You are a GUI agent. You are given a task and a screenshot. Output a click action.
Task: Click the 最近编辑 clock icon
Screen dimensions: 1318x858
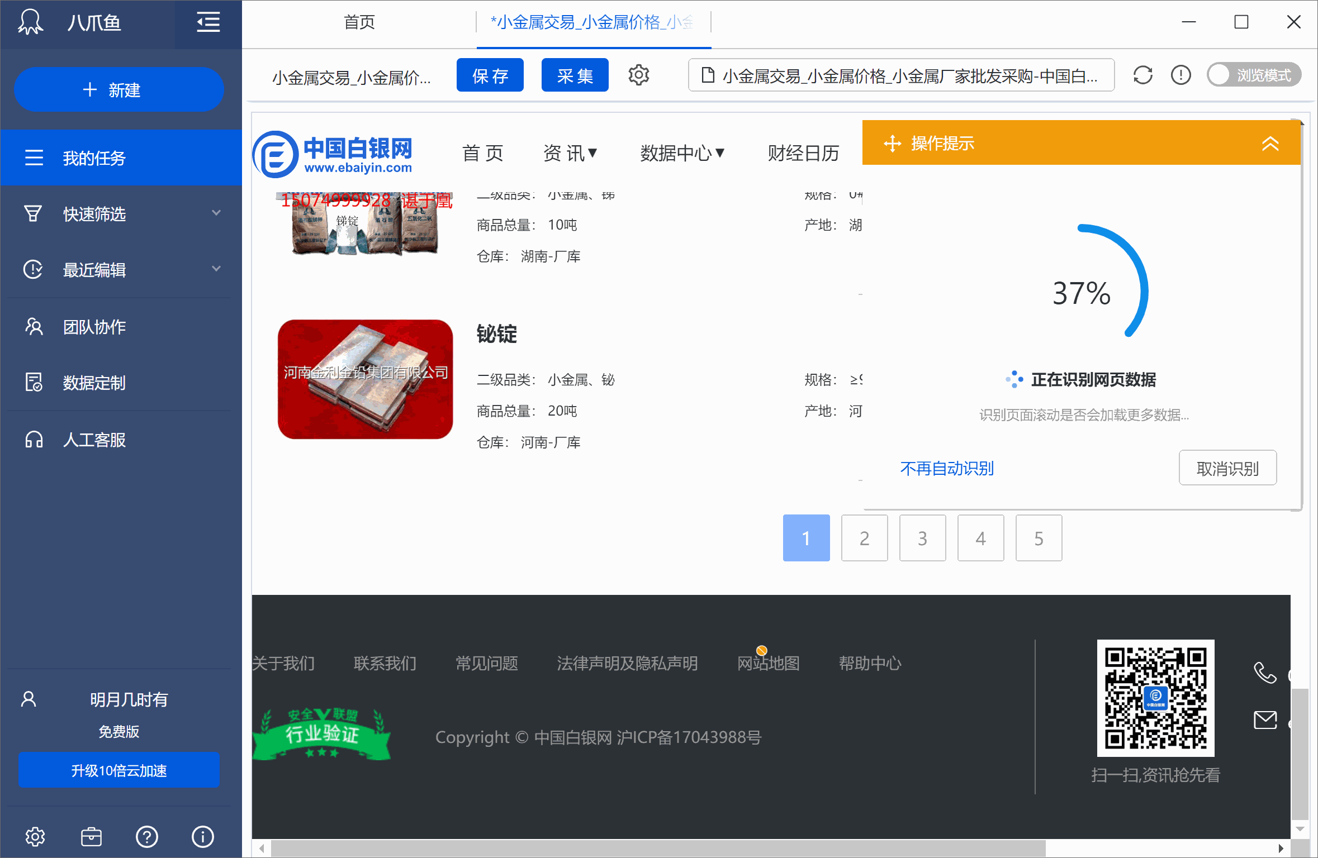pyautogui.click(x=33, y=269)
